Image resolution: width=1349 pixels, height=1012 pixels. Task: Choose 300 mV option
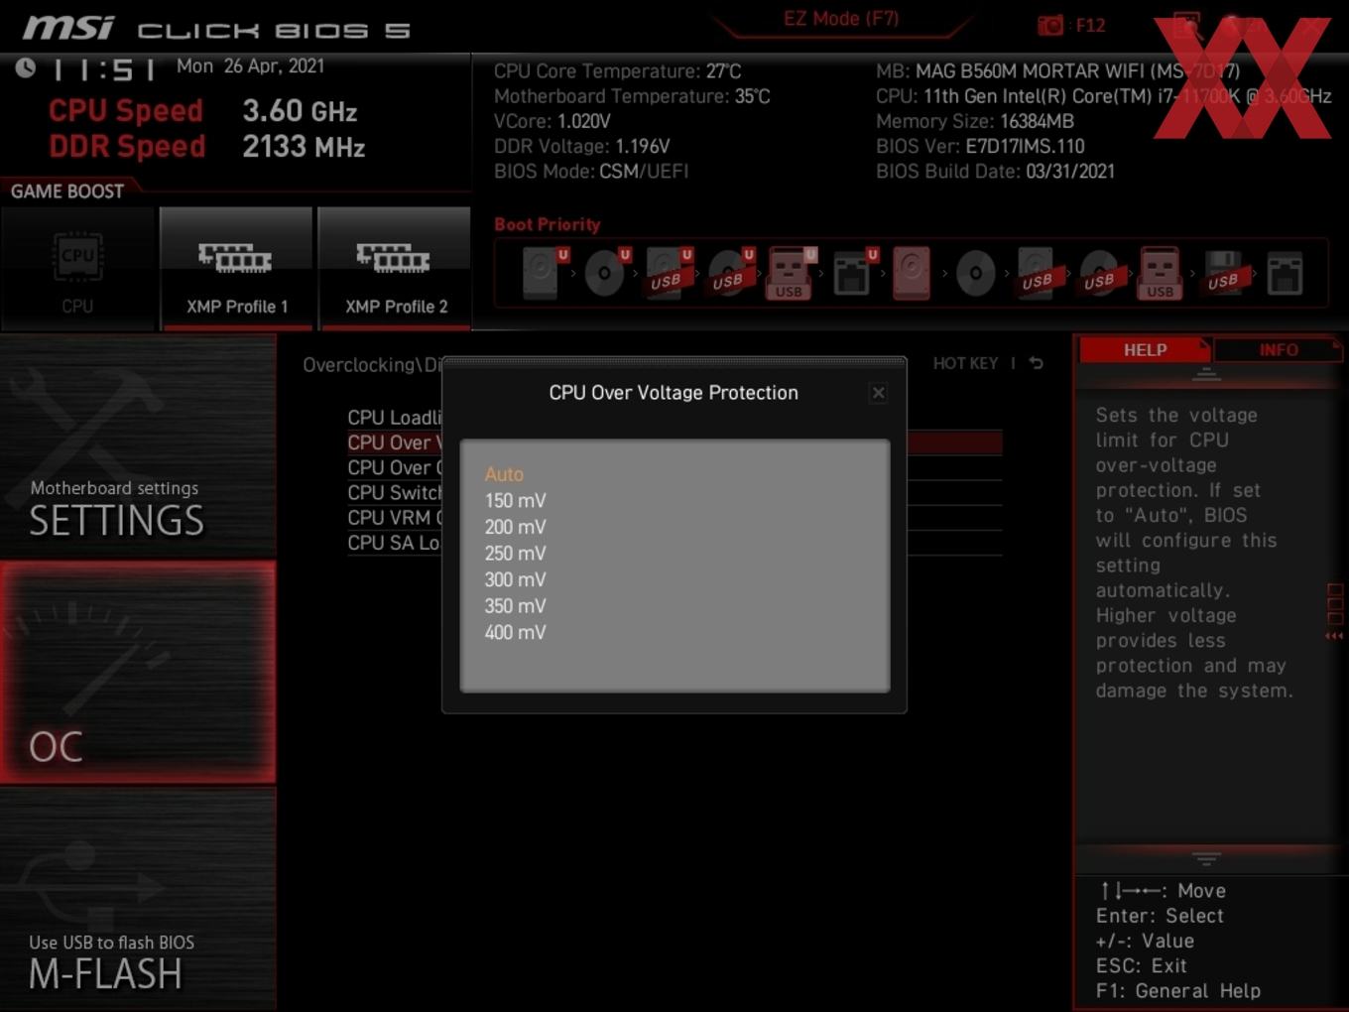coord(515,579)
